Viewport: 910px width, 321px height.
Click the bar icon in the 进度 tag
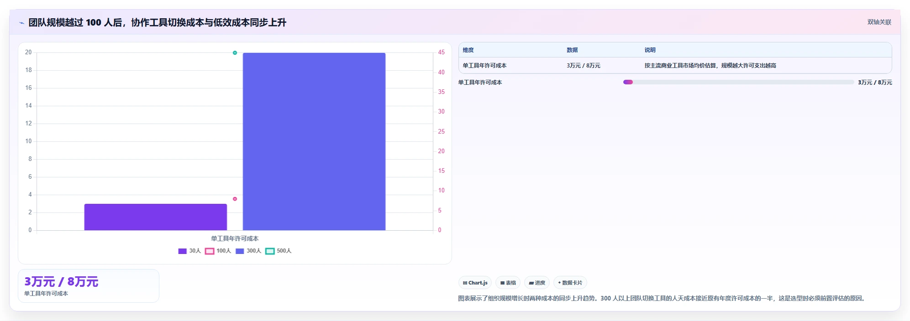(531, 283)
